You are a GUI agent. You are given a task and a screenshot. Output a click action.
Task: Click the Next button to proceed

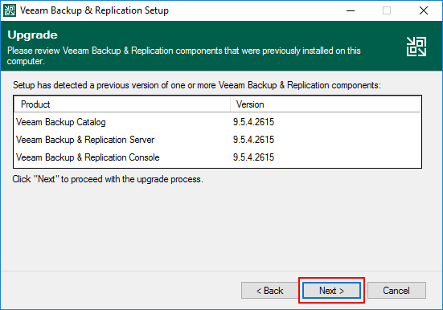click(x=331, y=290)
